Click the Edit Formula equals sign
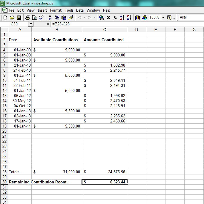This screenshot has height=204, width=204. pos(48,24)
